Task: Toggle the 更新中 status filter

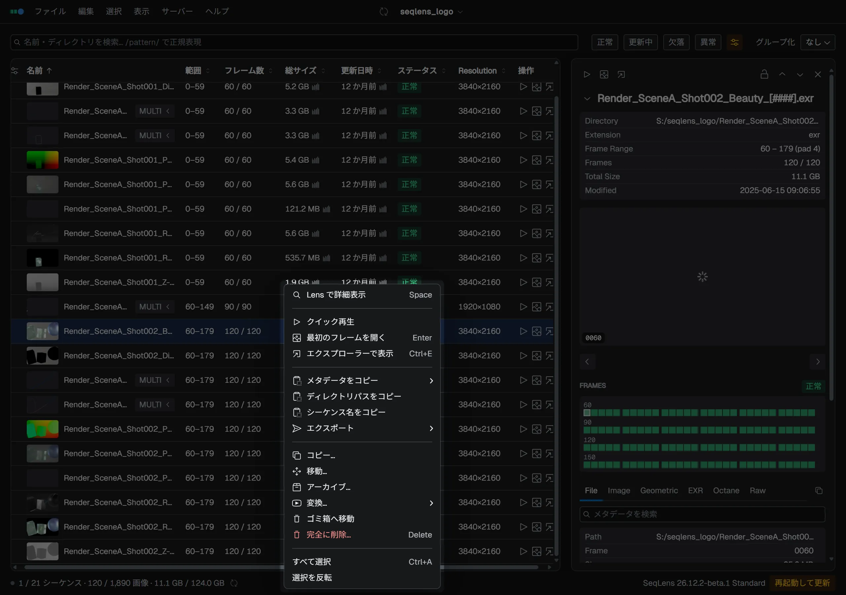Action: (x=640, y=42)
